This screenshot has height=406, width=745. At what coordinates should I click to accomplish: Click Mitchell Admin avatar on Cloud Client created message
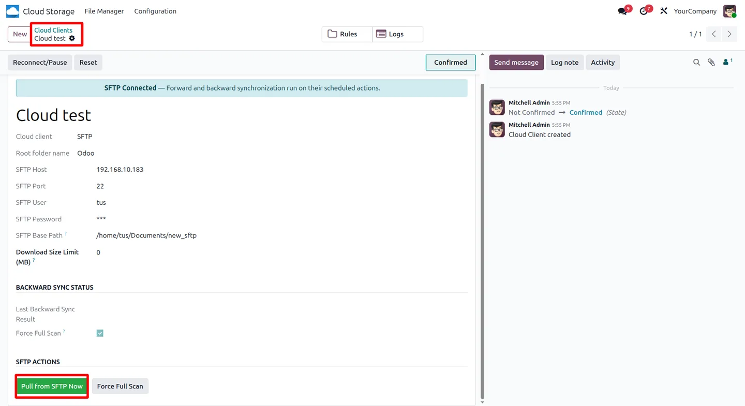click(x=497, y=129)
